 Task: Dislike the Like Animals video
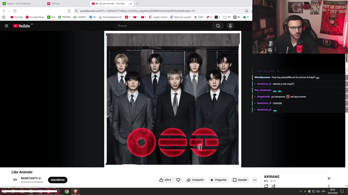178,180
